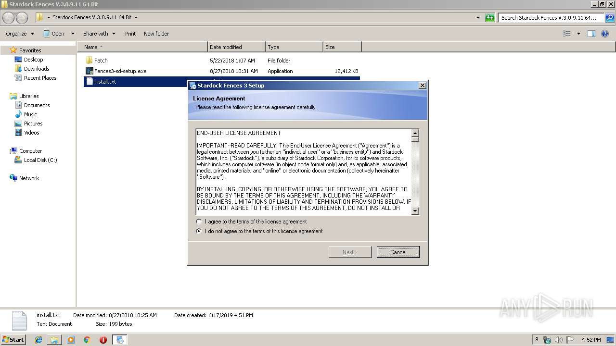Expand the address bar root dropdown arrow
The image size is (616, 346).
[x=49, y=17]
